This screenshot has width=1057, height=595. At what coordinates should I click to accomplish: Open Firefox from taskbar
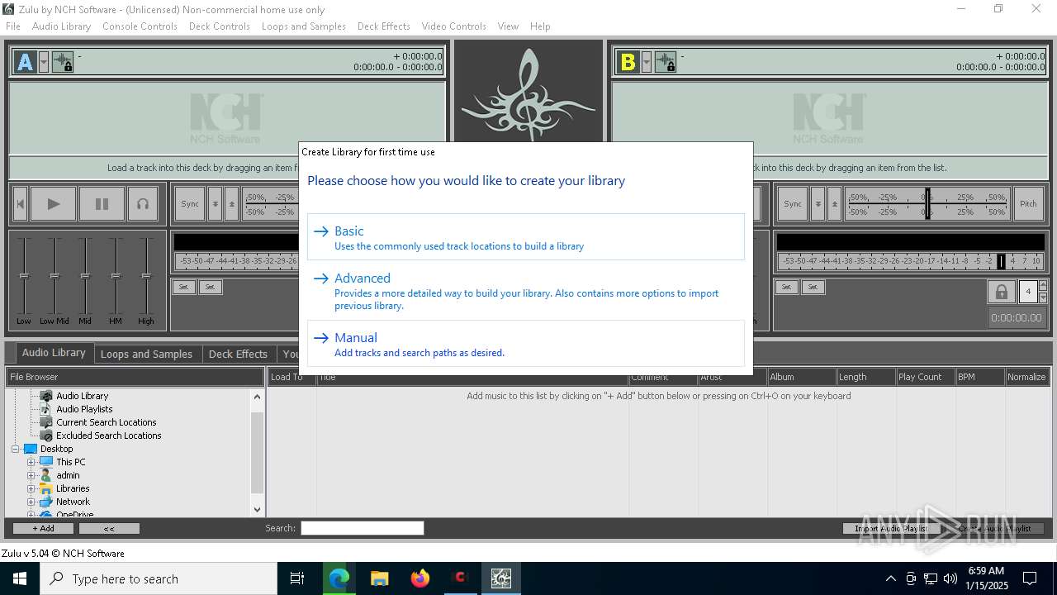[419, 578]
